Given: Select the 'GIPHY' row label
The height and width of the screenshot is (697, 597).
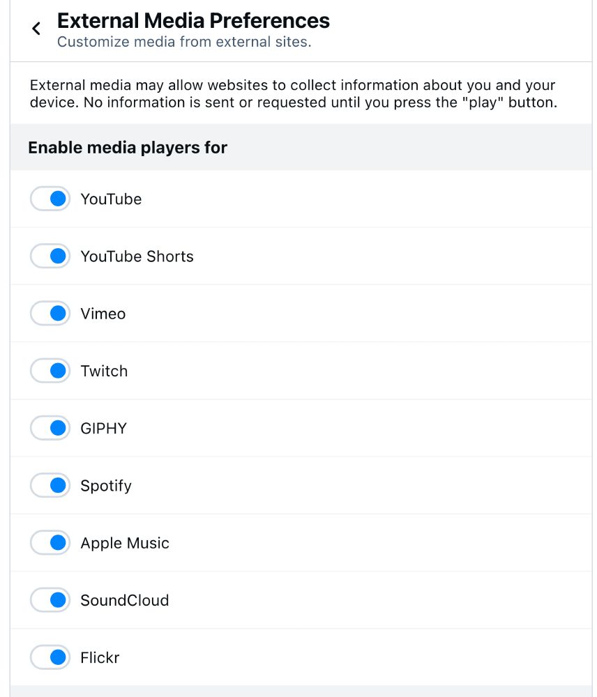Looking at the screenshot, I should coord(104,429).
